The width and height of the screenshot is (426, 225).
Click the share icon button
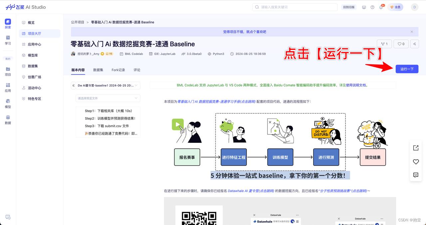[x=414, y=44]
